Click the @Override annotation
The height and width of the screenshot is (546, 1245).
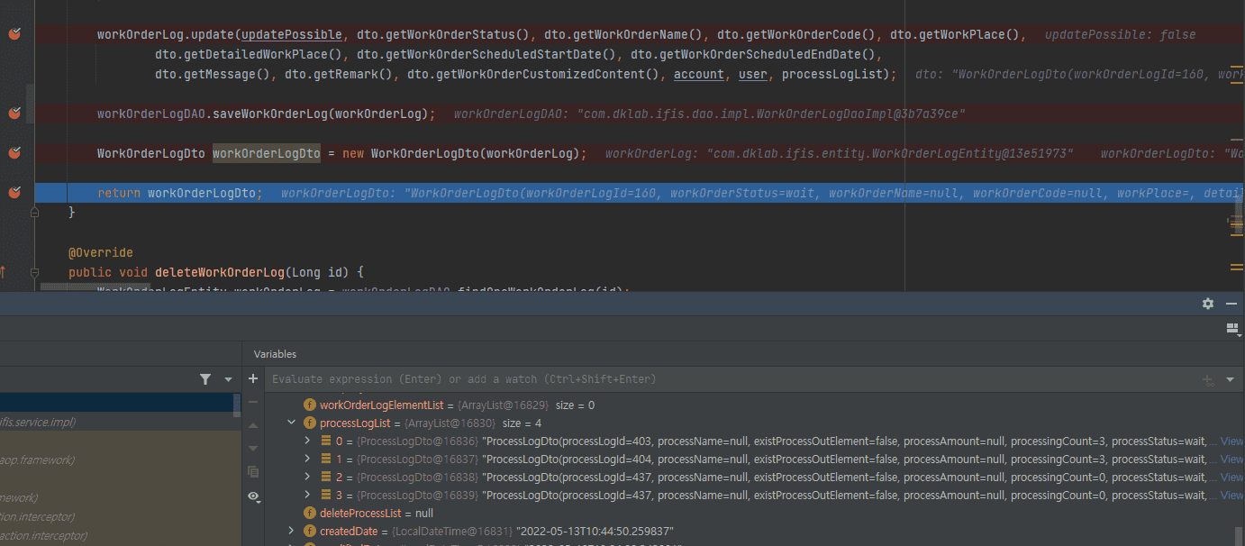tap(101, 252)
